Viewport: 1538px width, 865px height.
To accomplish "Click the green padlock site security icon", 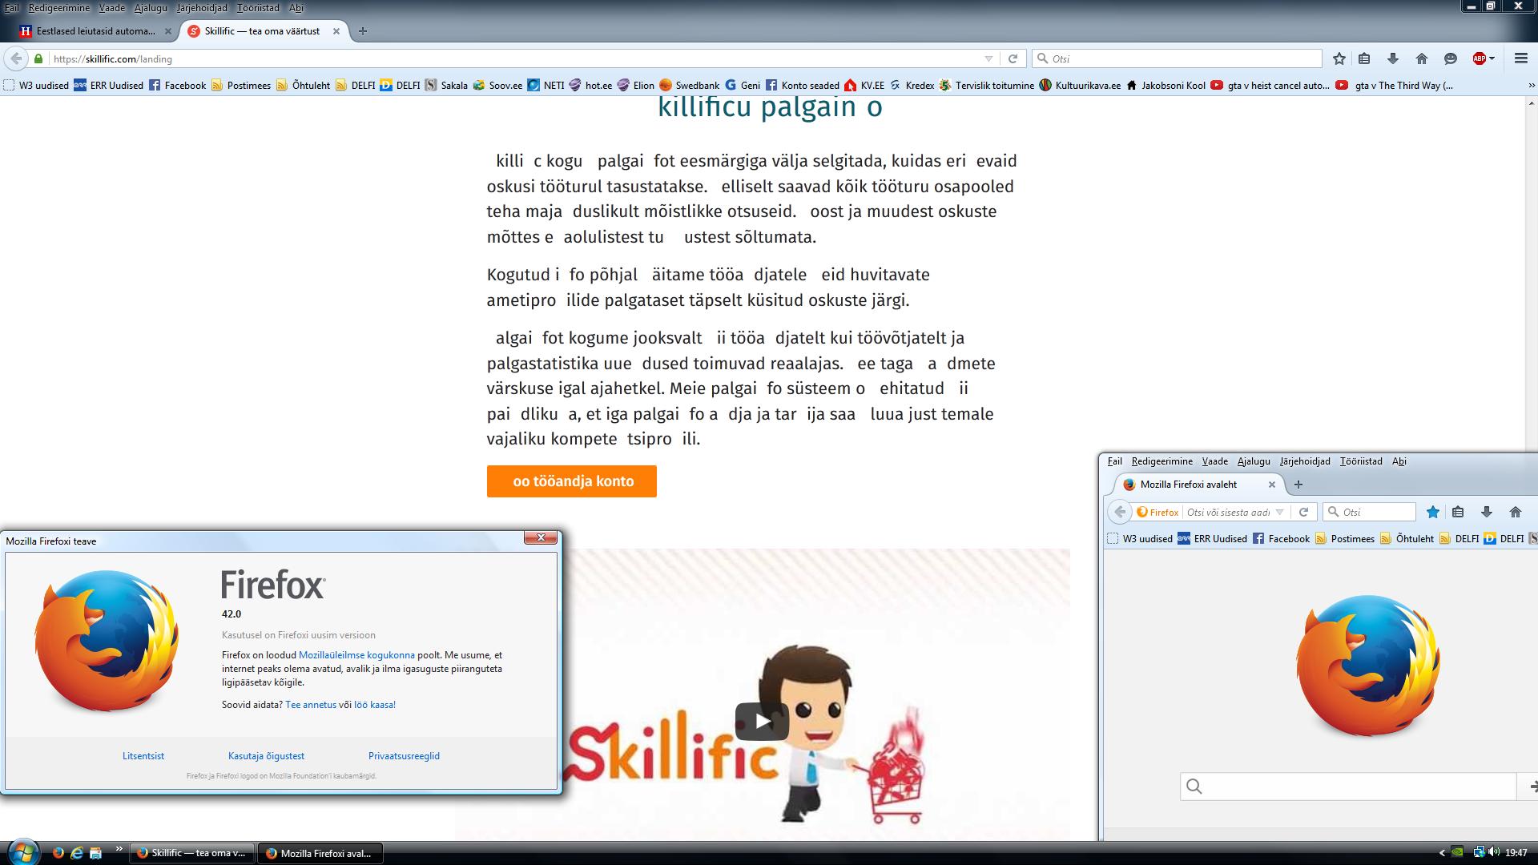I will (38, 58).
